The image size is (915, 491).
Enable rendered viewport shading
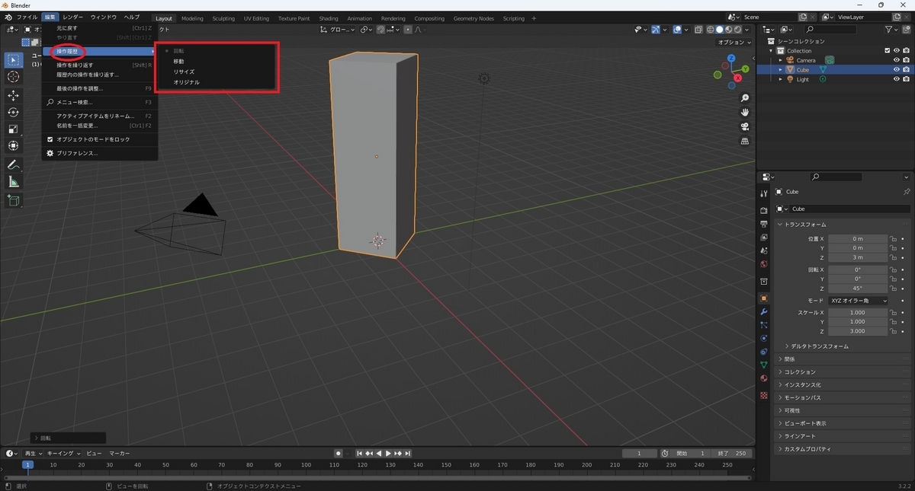coord(738,30)
